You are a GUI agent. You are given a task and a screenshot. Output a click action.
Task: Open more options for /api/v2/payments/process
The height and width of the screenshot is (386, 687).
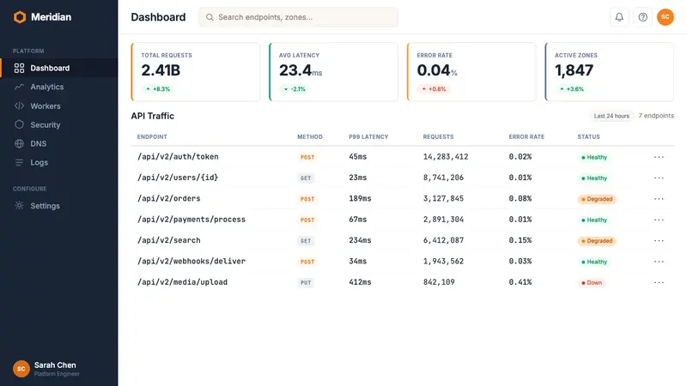659,220
